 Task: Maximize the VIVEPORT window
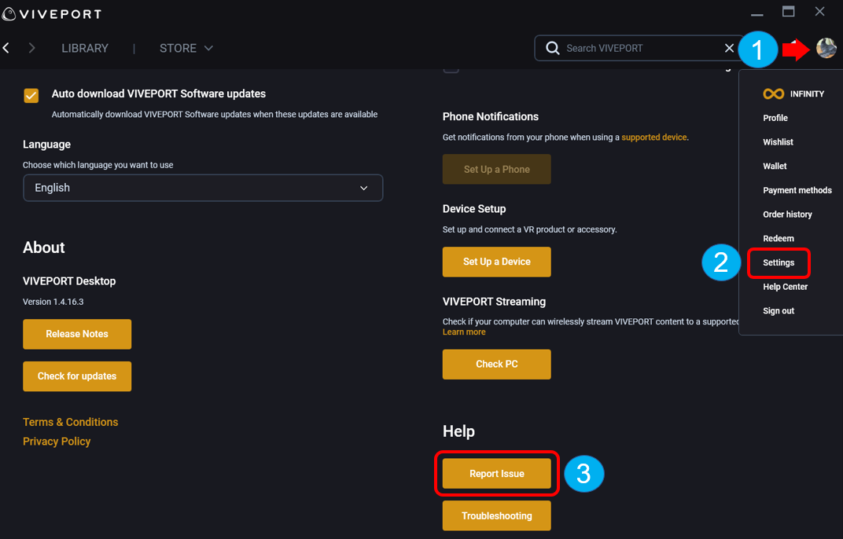788,11
